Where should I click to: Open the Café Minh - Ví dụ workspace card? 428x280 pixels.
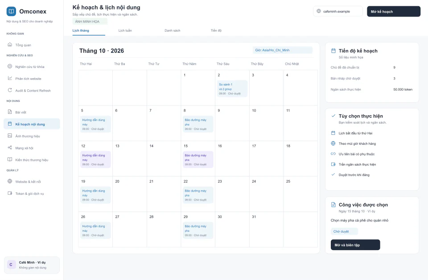coord(32,265)
